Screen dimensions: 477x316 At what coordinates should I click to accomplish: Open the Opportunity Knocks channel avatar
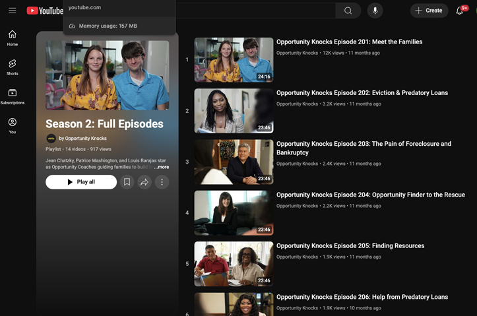pos(51,139)
